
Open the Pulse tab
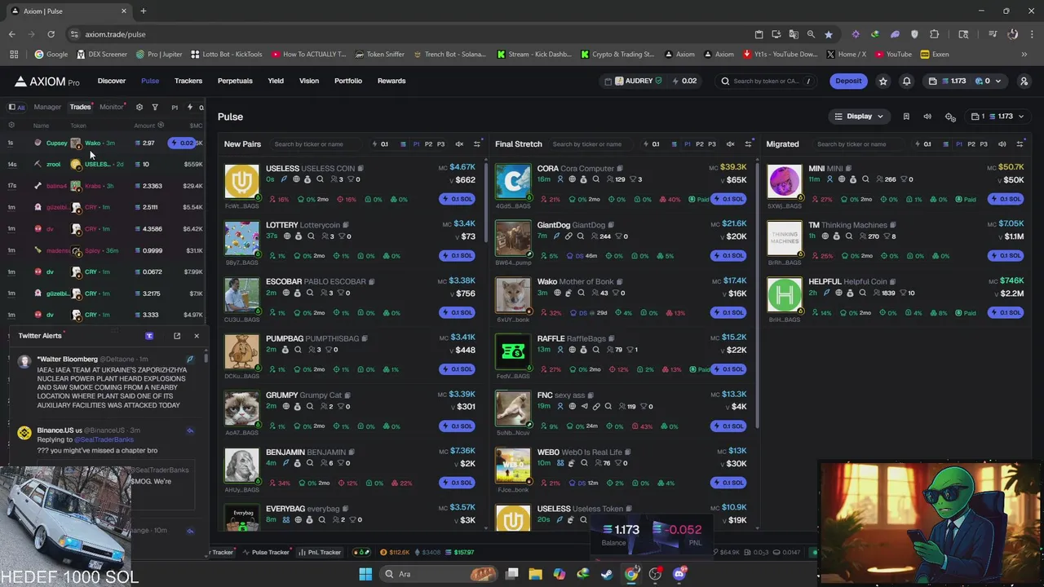pos(150,81)
